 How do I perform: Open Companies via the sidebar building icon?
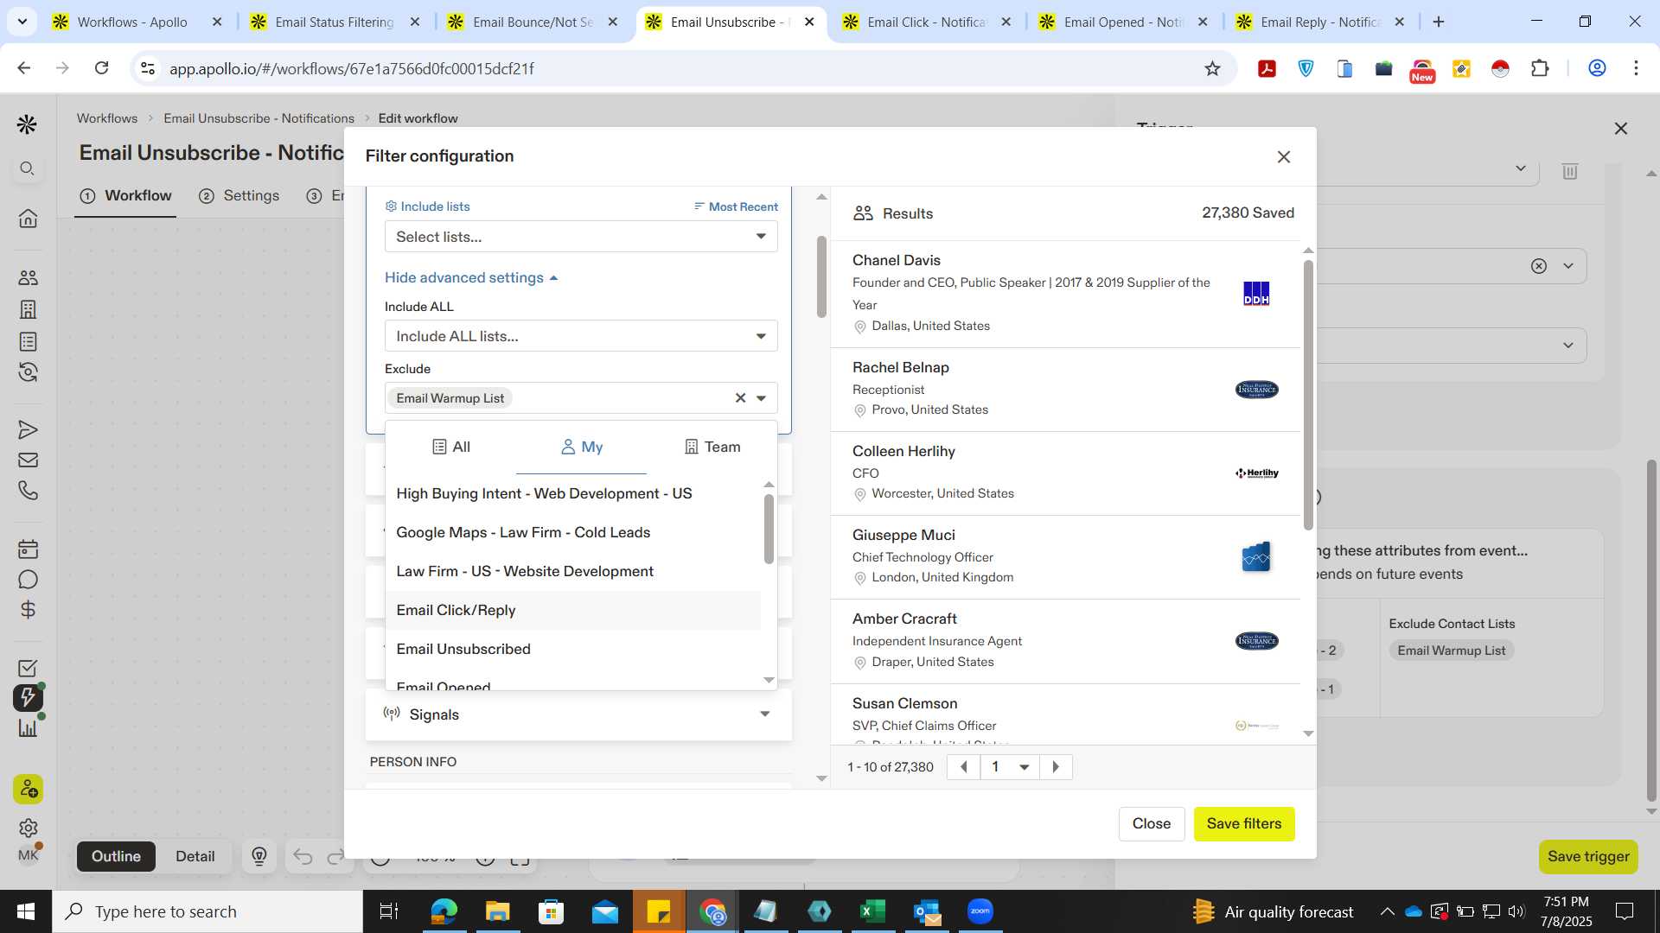[28, 309]
